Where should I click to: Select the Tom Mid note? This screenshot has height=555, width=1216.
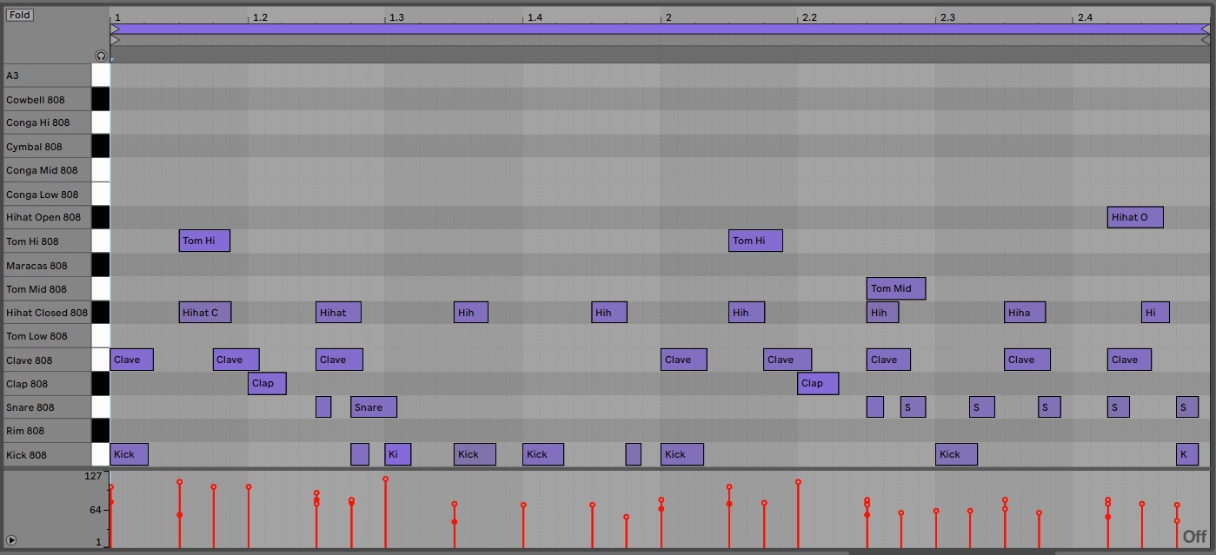click(x=895, y=288)
